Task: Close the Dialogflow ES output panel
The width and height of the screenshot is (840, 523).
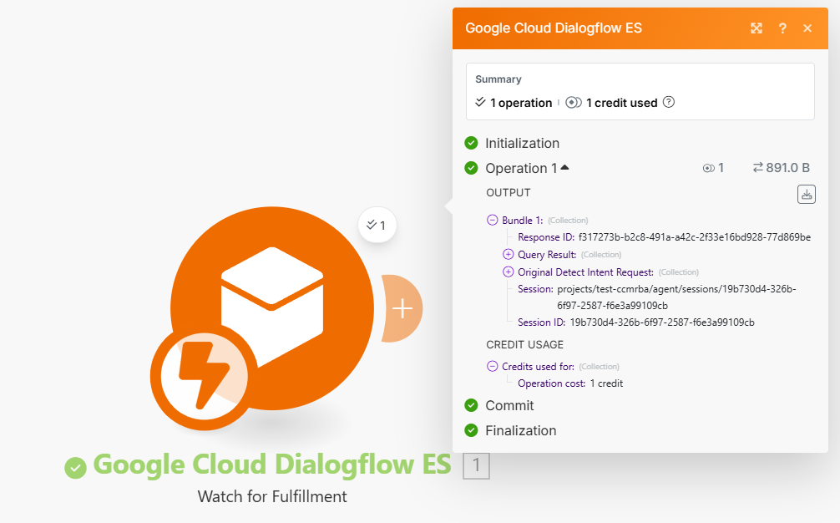Action: (807, 28)
